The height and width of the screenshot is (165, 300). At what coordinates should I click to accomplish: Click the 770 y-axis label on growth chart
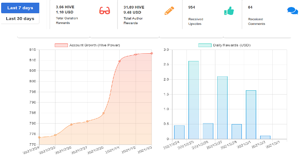(32, 144)
